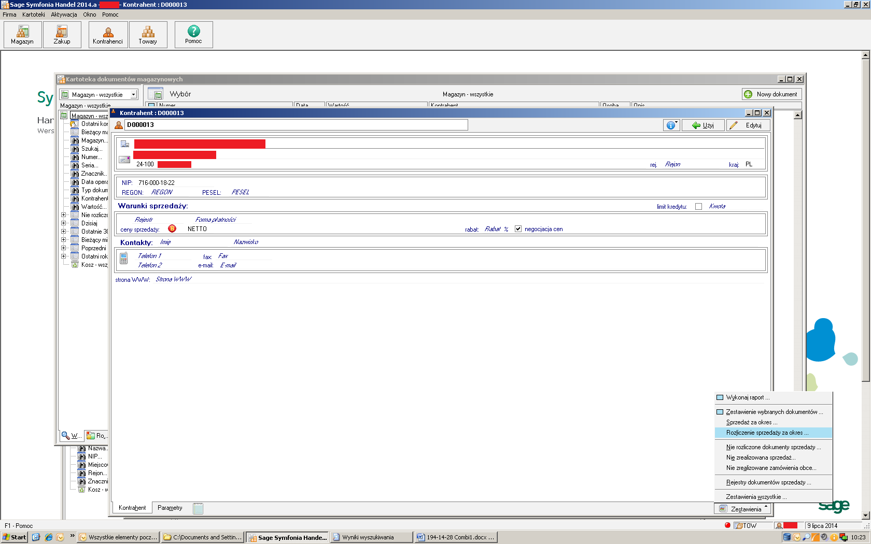This screenshot has height=544, width=871.
Task: Select Rozliczenie sprzedaży za okres menu item
Action: coord(767,433)
